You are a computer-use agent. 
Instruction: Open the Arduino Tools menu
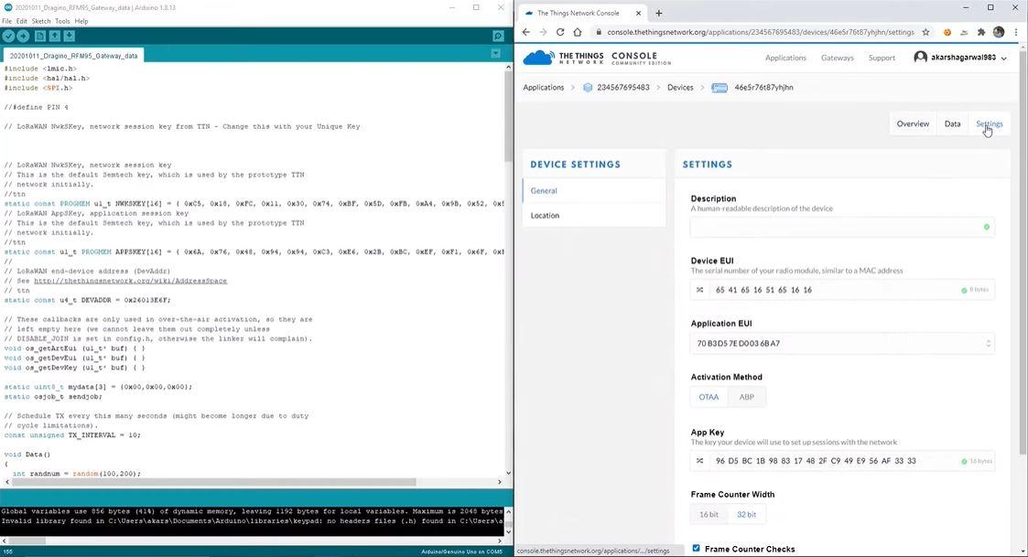[62, 21]
